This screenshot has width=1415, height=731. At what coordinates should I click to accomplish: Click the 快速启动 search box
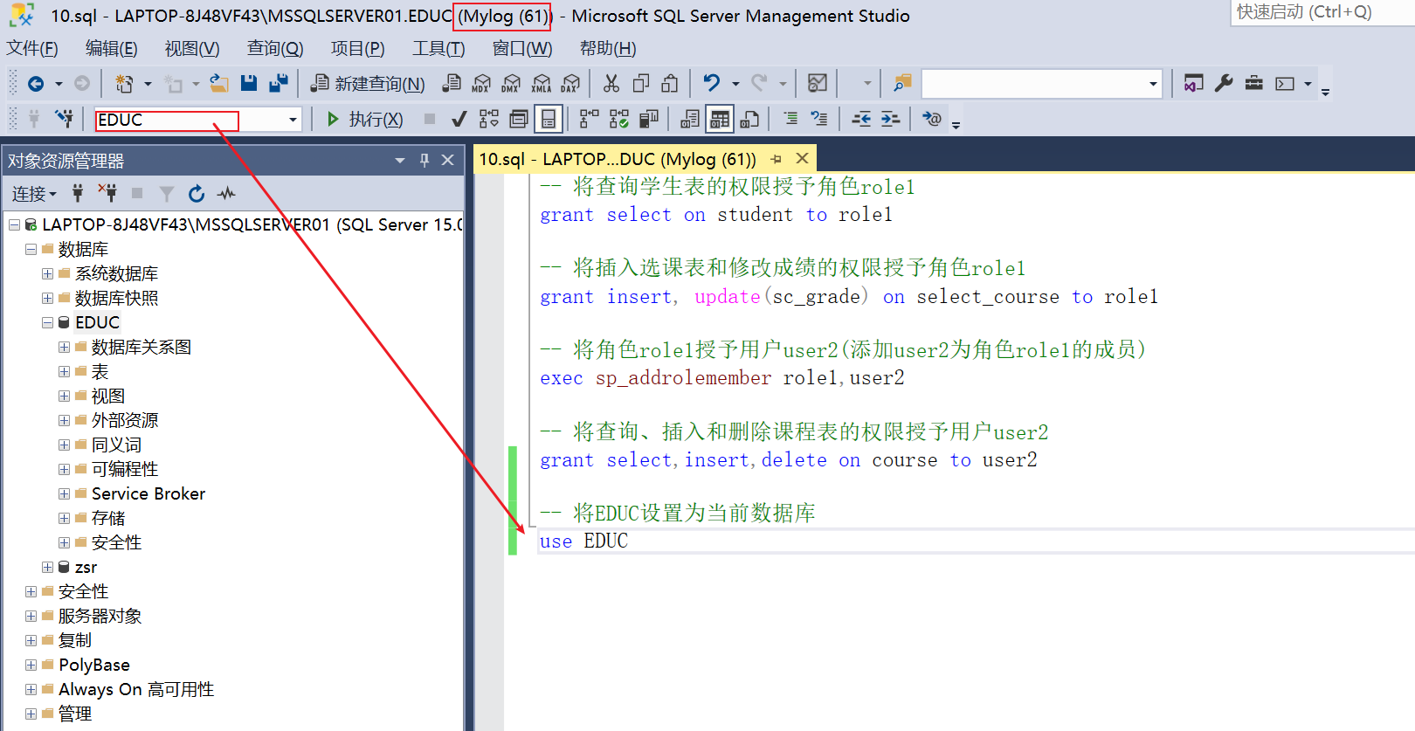[x=1322, y=12]
